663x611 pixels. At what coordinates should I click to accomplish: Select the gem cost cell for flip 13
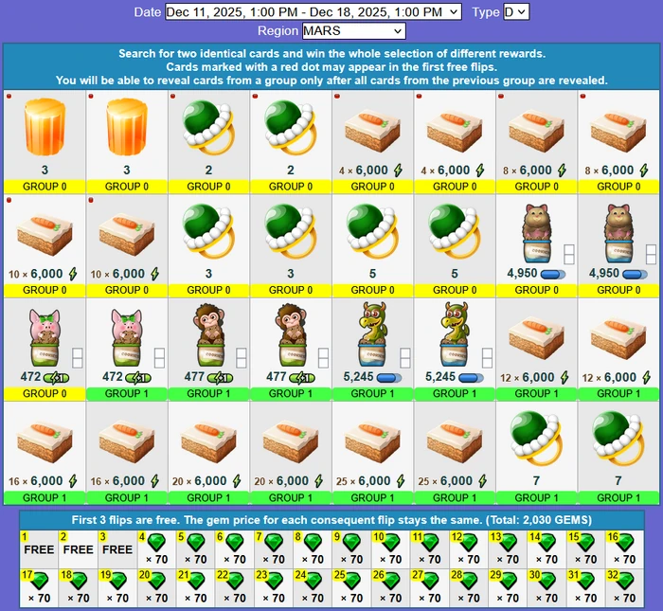(x=508, y=549)
